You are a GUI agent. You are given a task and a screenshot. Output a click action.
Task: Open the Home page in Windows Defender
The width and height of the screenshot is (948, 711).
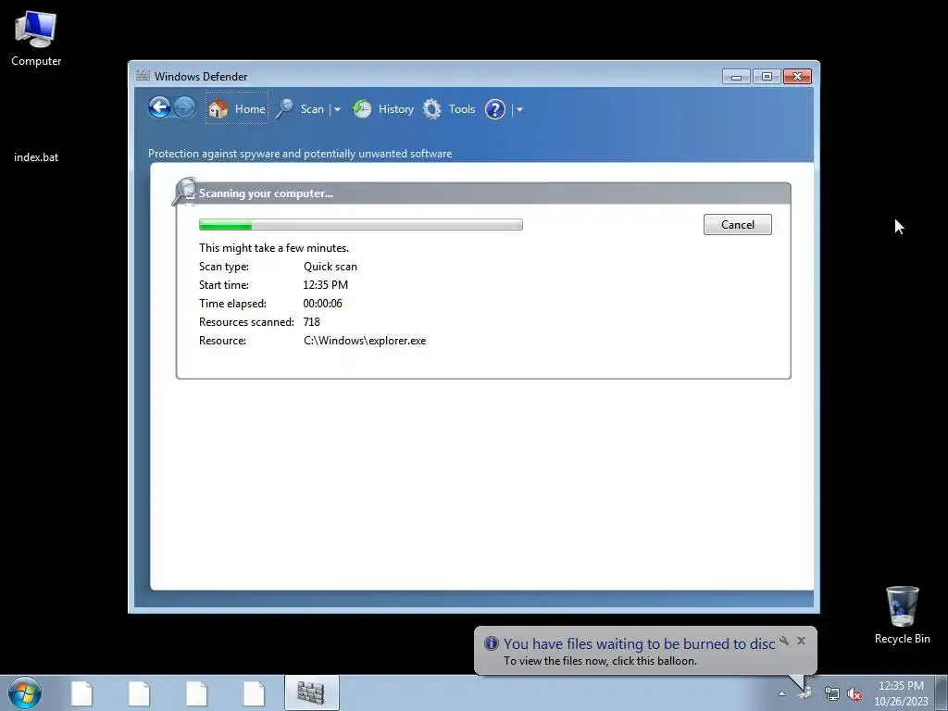click(236, 109)
